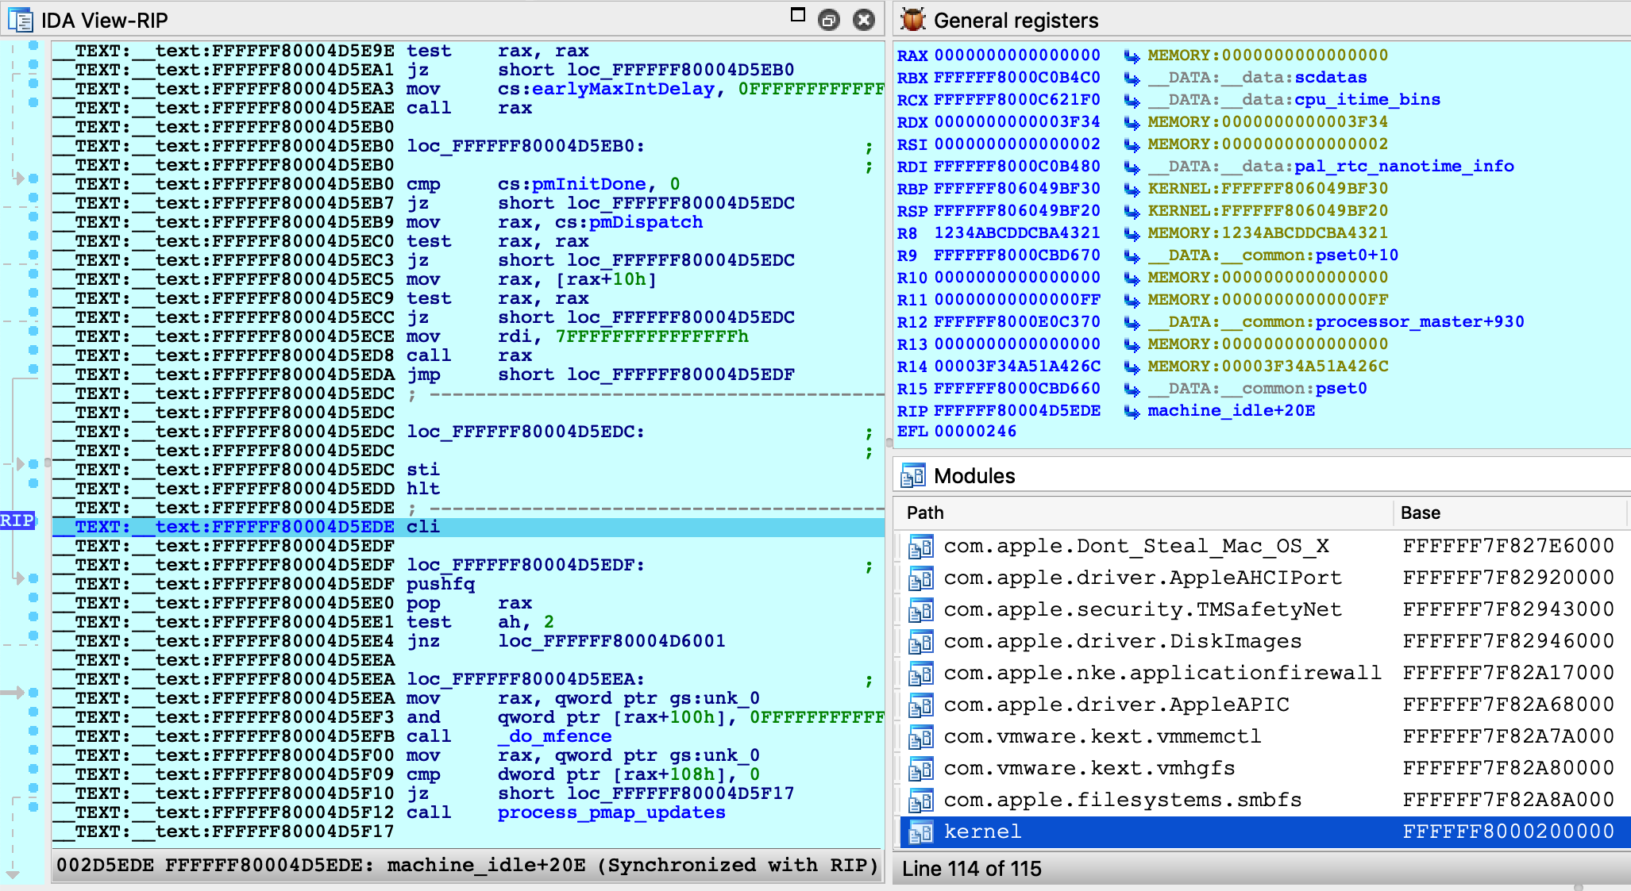This screenshot has height=891, width=1631.
Task: Click the com.vmware.kext.vmhgfs module icon
Action: 921,769
